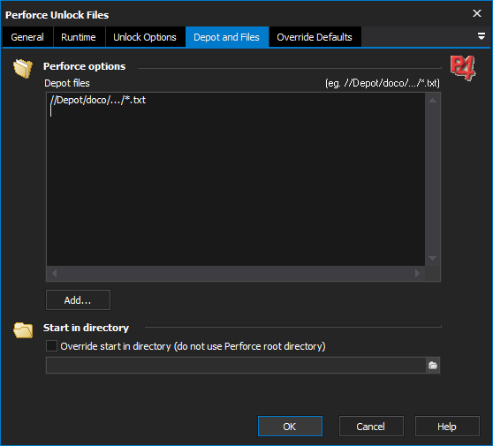Screen dimensions: 493x446
Task: Click the Perforce options folder icon
Action: (23, 68)
